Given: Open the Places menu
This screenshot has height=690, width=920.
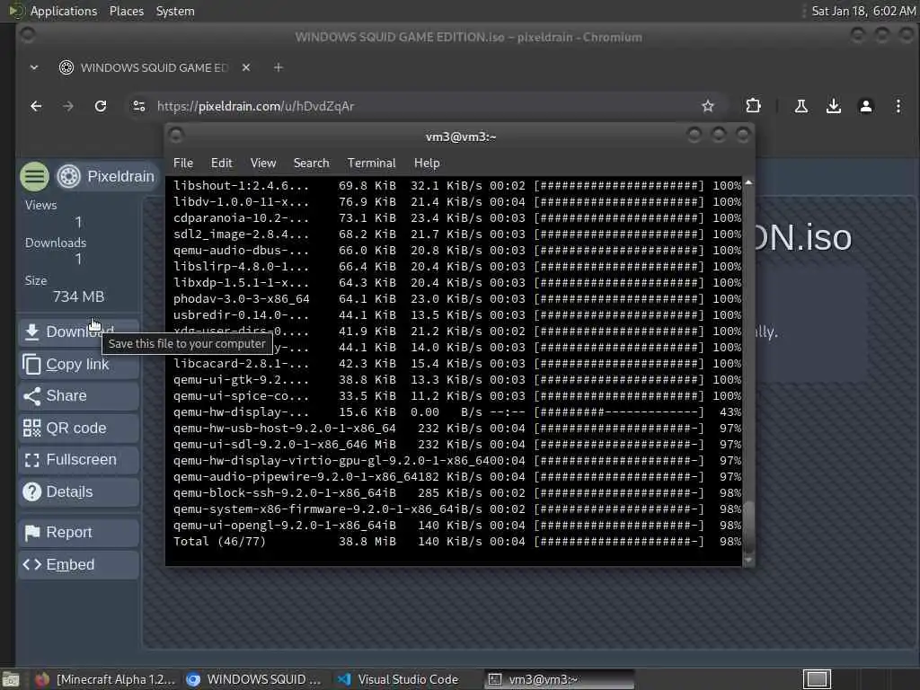Looking at the screenshot, I should 126,11.
